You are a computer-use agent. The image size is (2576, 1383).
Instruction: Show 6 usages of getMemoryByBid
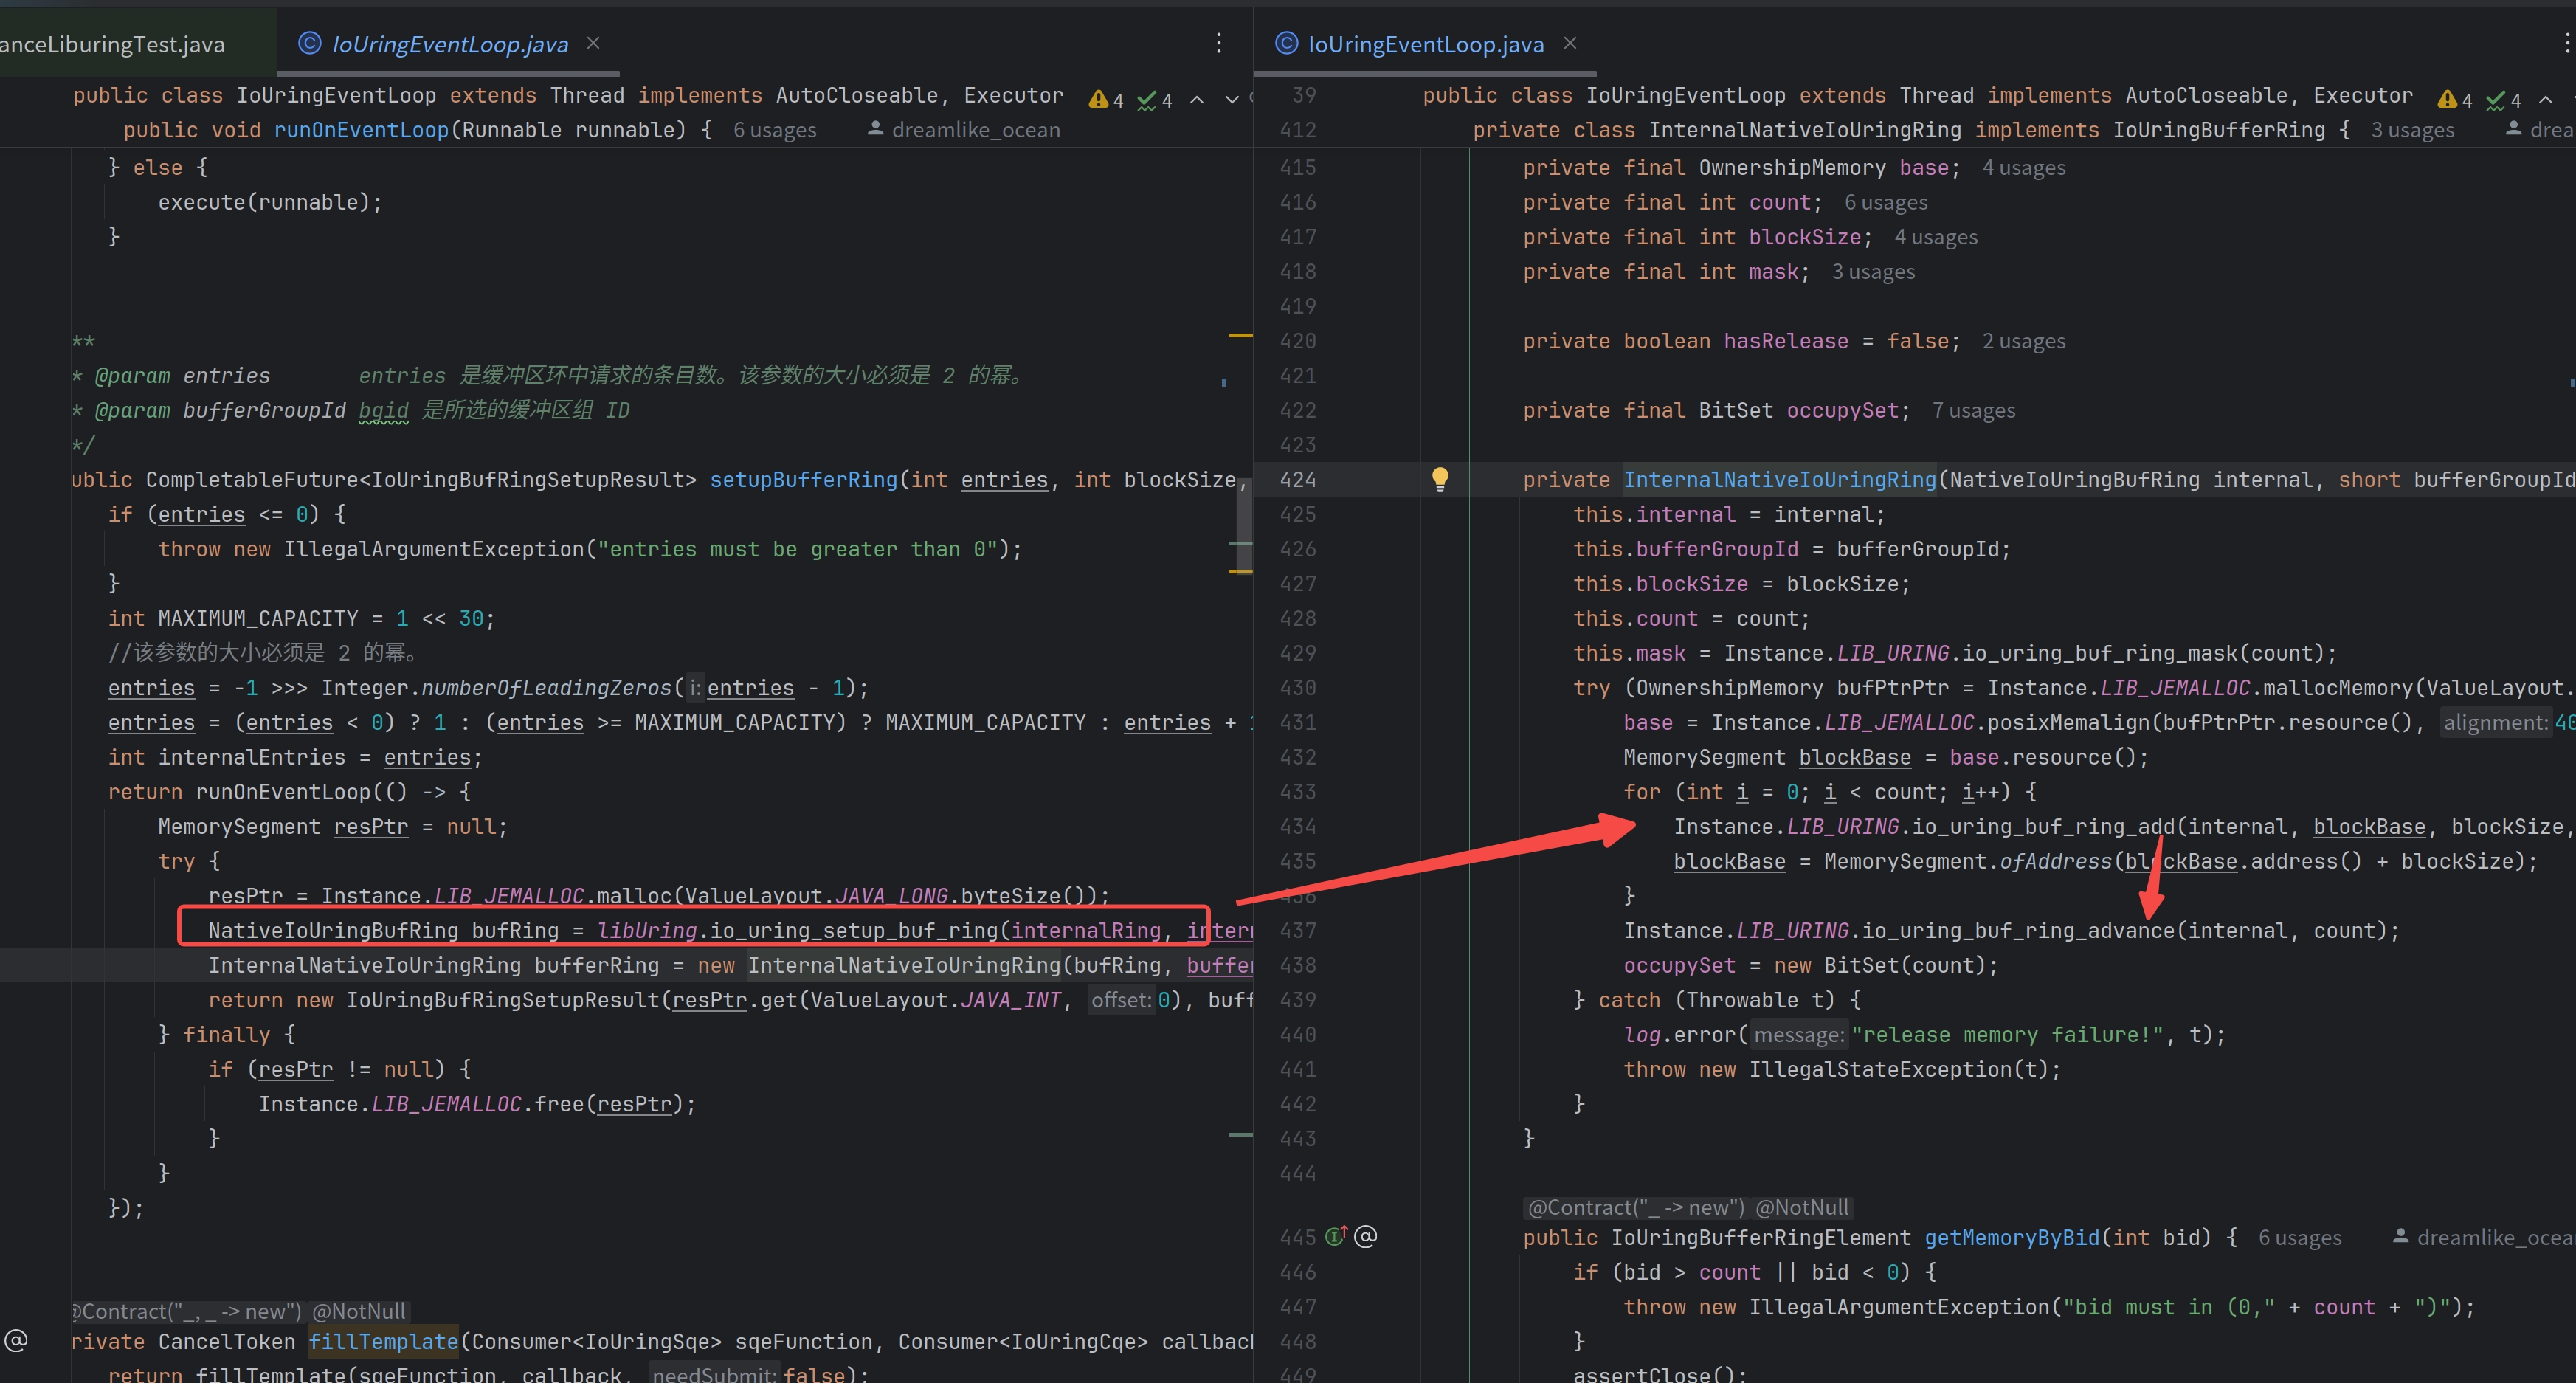pyautogui.click(x=2300, y=1238)
